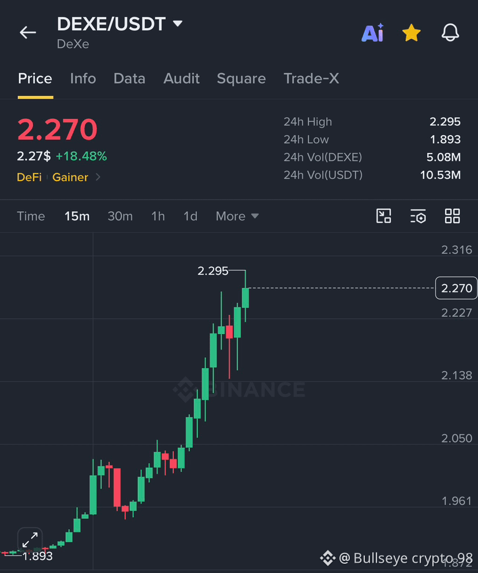Switch to the Info tab

pos(83,78)
